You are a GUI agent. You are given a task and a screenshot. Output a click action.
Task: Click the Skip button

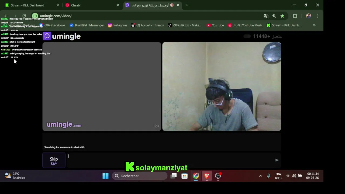tap(54, 160)
